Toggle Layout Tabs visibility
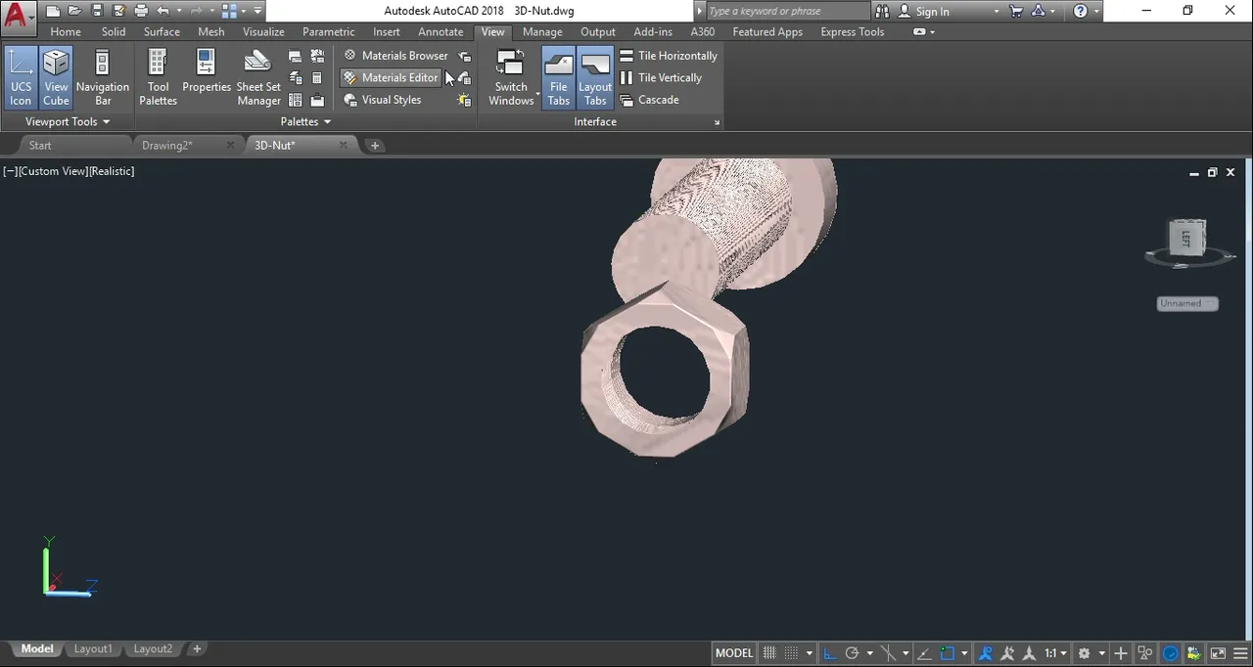 click(x=595, y=77)
